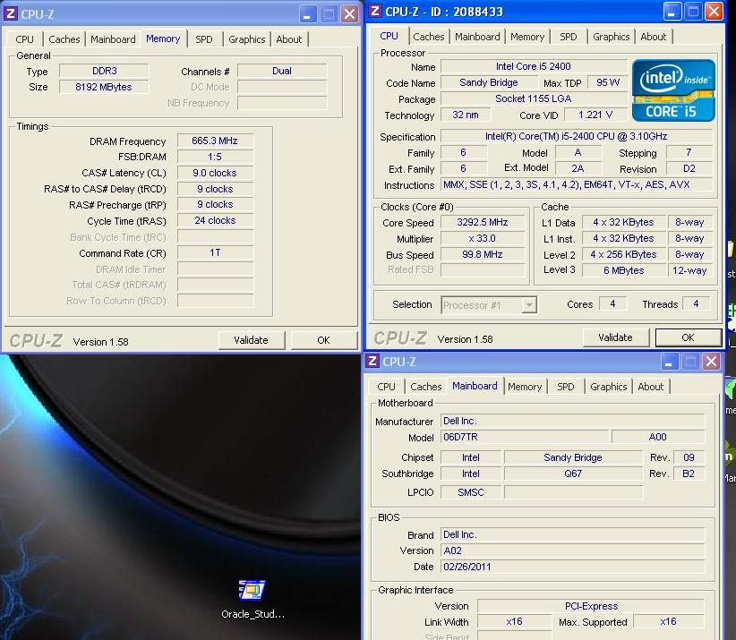Screen dimensions: 736x640
Task: Click the Bus Speed value 99.8 MHz
Action: point(483,254)
